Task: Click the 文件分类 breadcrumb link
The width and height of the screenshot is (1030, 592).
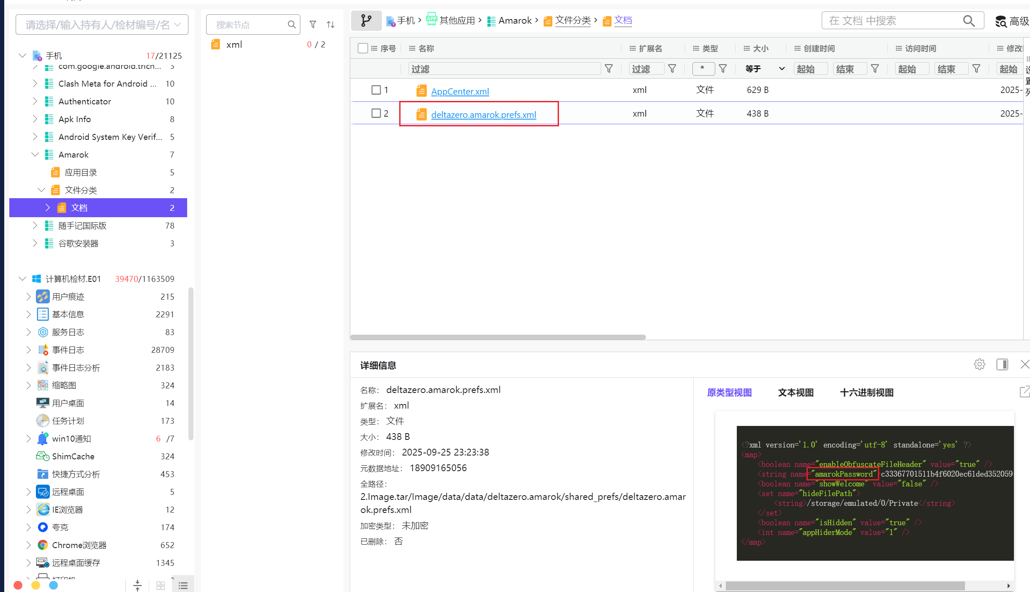Action: (572, 20)
